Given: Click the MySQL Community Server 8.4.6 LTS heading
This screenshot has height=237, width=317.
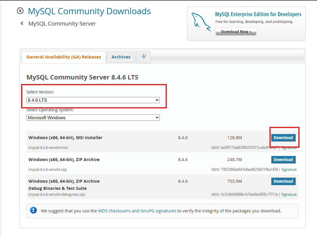Looking at the screenshot, I should (82, 77).
